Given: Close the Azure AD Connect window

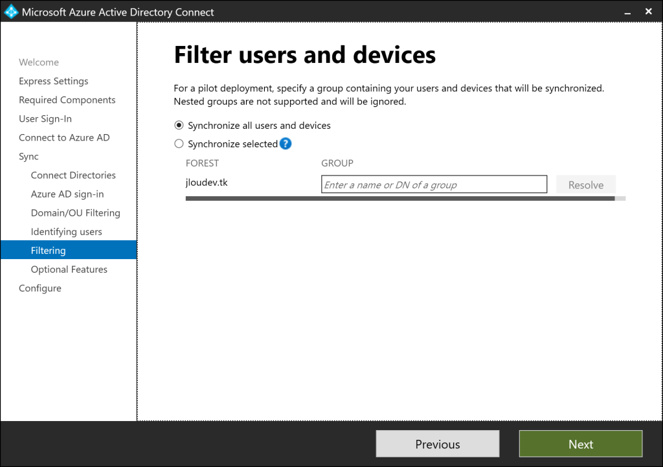Looking at the screenshot, I should (x=648, y=12).
